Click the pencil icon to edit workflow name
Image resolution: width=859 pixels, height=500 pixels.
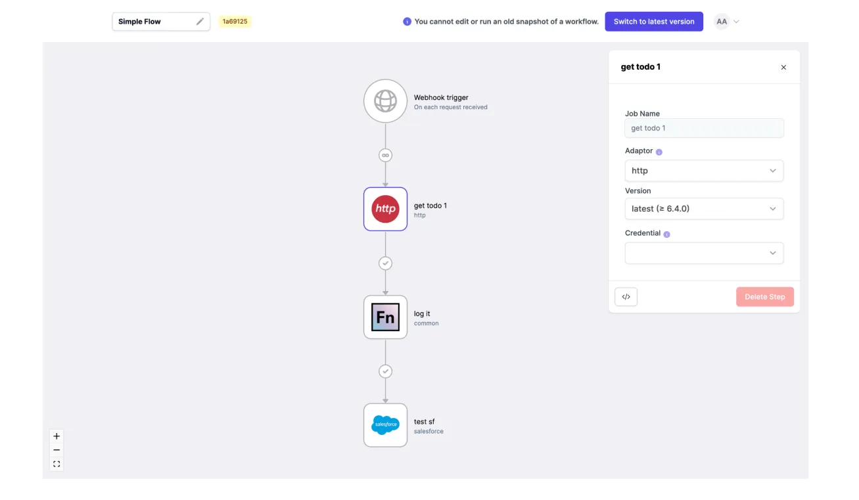200,22
